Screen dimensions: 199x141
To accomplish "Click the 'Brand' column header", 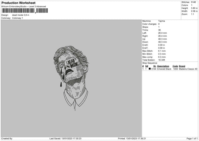I will coord(182,66).
